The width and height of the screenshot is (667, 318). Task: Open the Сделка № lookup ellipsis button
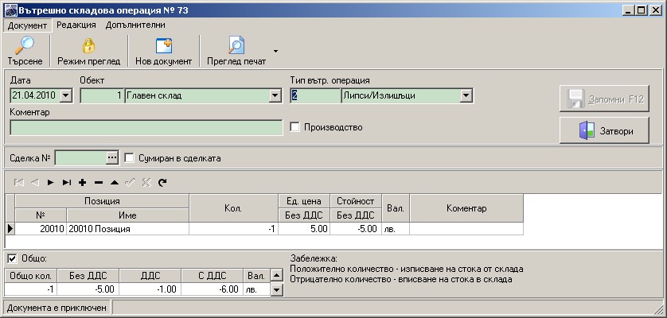coord(112,157)
